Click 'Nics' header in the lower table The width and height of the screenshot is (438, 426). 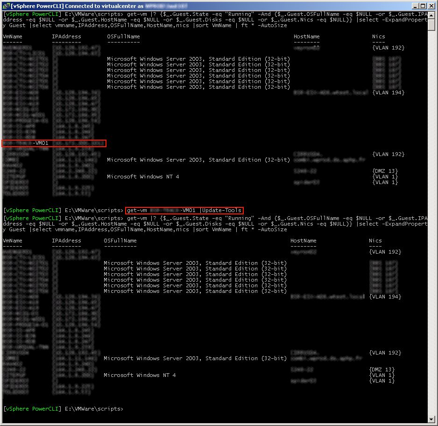click(x=375, y=241)
